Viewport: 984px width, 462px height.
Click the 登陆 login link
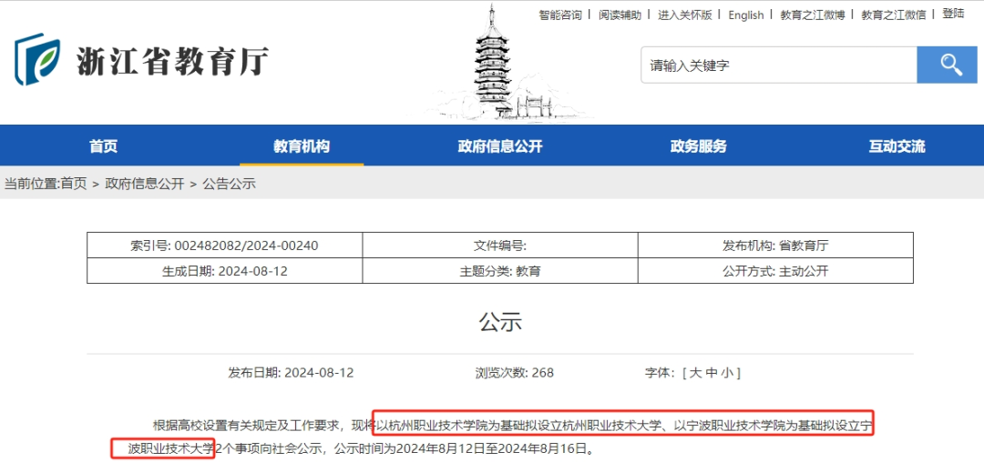click(x=953, y=14)
